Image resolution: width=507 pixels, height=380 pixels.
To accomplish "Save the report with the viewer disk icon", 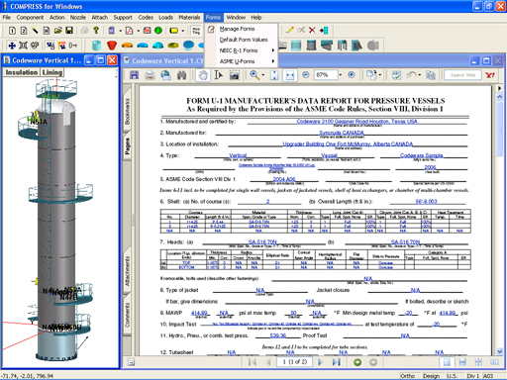I will 134,75.
